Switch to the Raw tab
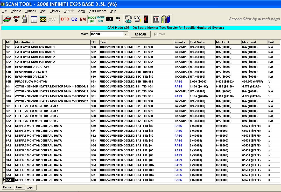 (x=19, y=187)
